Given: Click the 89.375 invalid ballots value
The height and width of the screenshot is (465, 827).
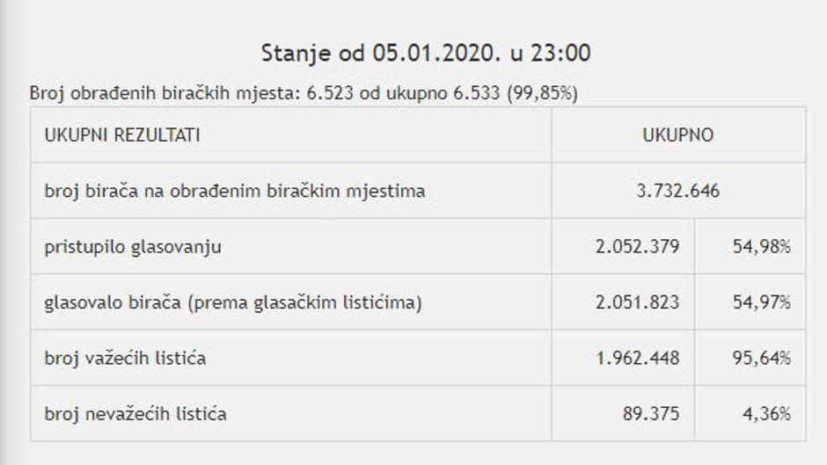Looking at the screenshot, I should (651, 414).
